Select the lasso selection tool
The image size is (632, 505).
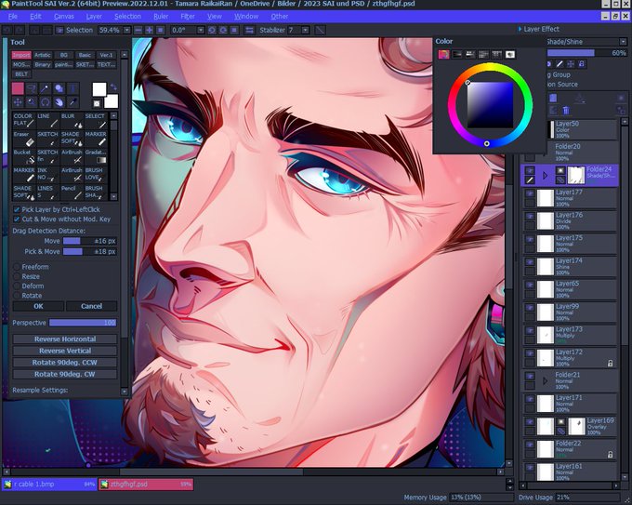32,88
